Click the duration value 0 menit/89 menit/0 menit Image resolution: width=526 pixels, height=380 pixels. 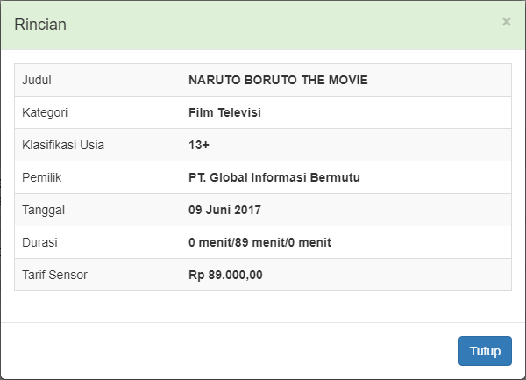coord(259,242)
